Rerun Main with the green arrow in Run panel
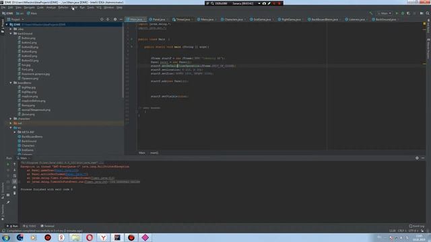Screen dimensions: 431x242 (8, 164)
